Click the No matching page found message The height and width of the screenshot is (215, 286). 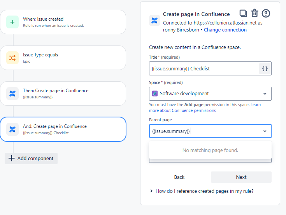pyautogui.click(x=210, y=150)
